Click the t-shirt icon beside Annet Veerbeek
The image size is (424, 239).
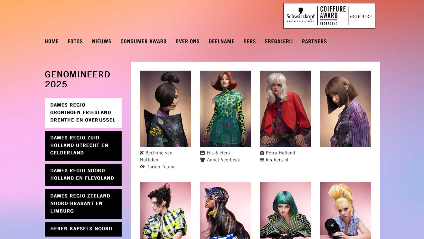coord(202,160)
